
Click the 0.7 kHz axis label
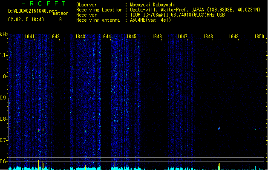click(x=3, y=140)
